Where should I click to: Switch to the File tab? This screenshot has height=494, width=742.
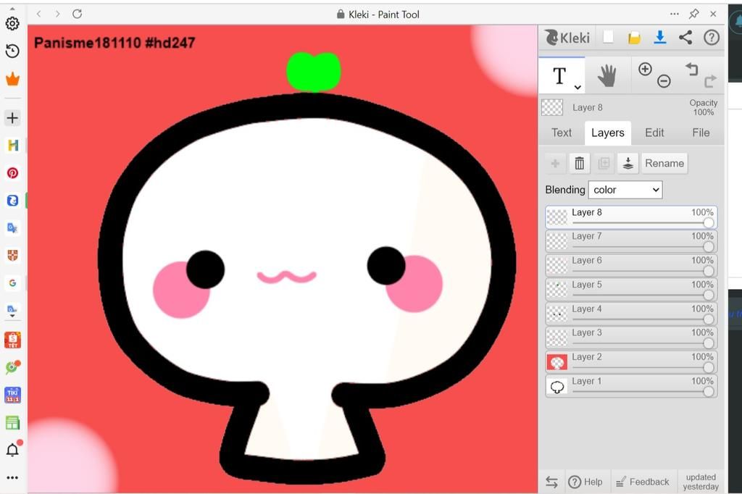click(701, 133)
